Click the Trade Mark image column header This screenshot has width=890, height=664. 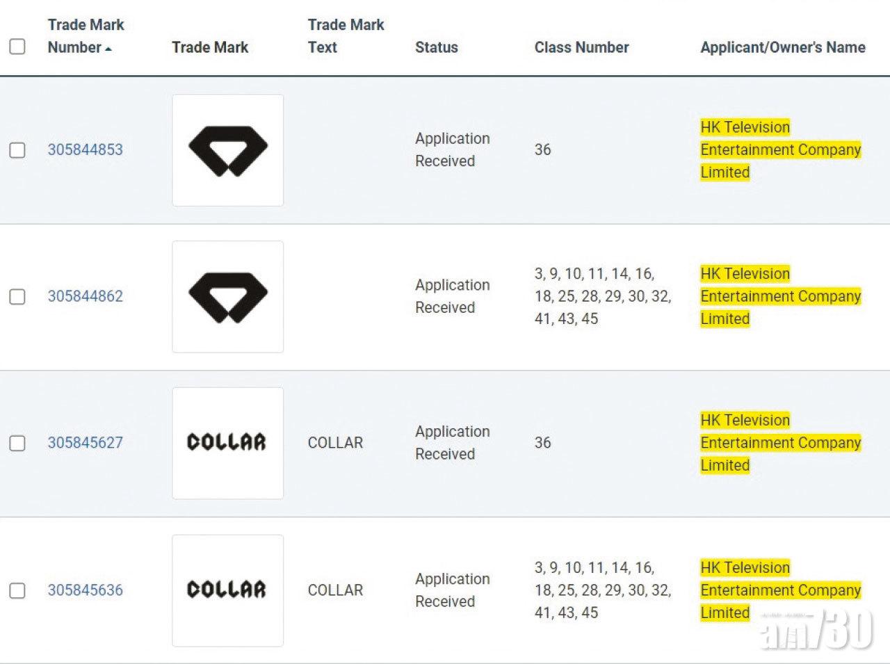209,47
